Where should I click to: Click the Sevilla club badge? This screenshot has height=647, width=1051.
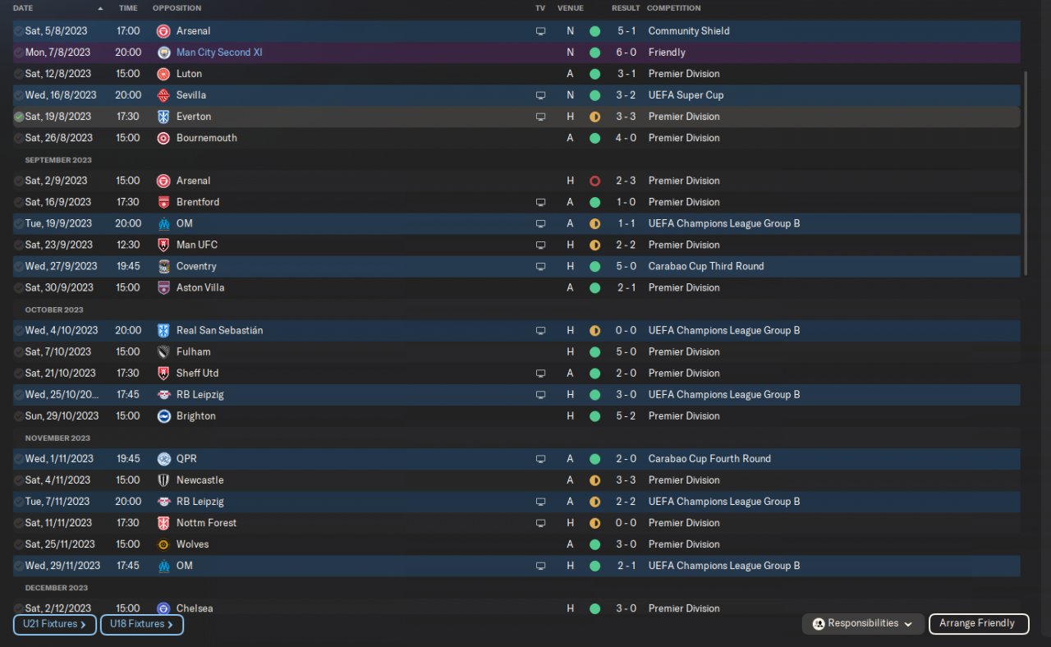coord(163,95)
